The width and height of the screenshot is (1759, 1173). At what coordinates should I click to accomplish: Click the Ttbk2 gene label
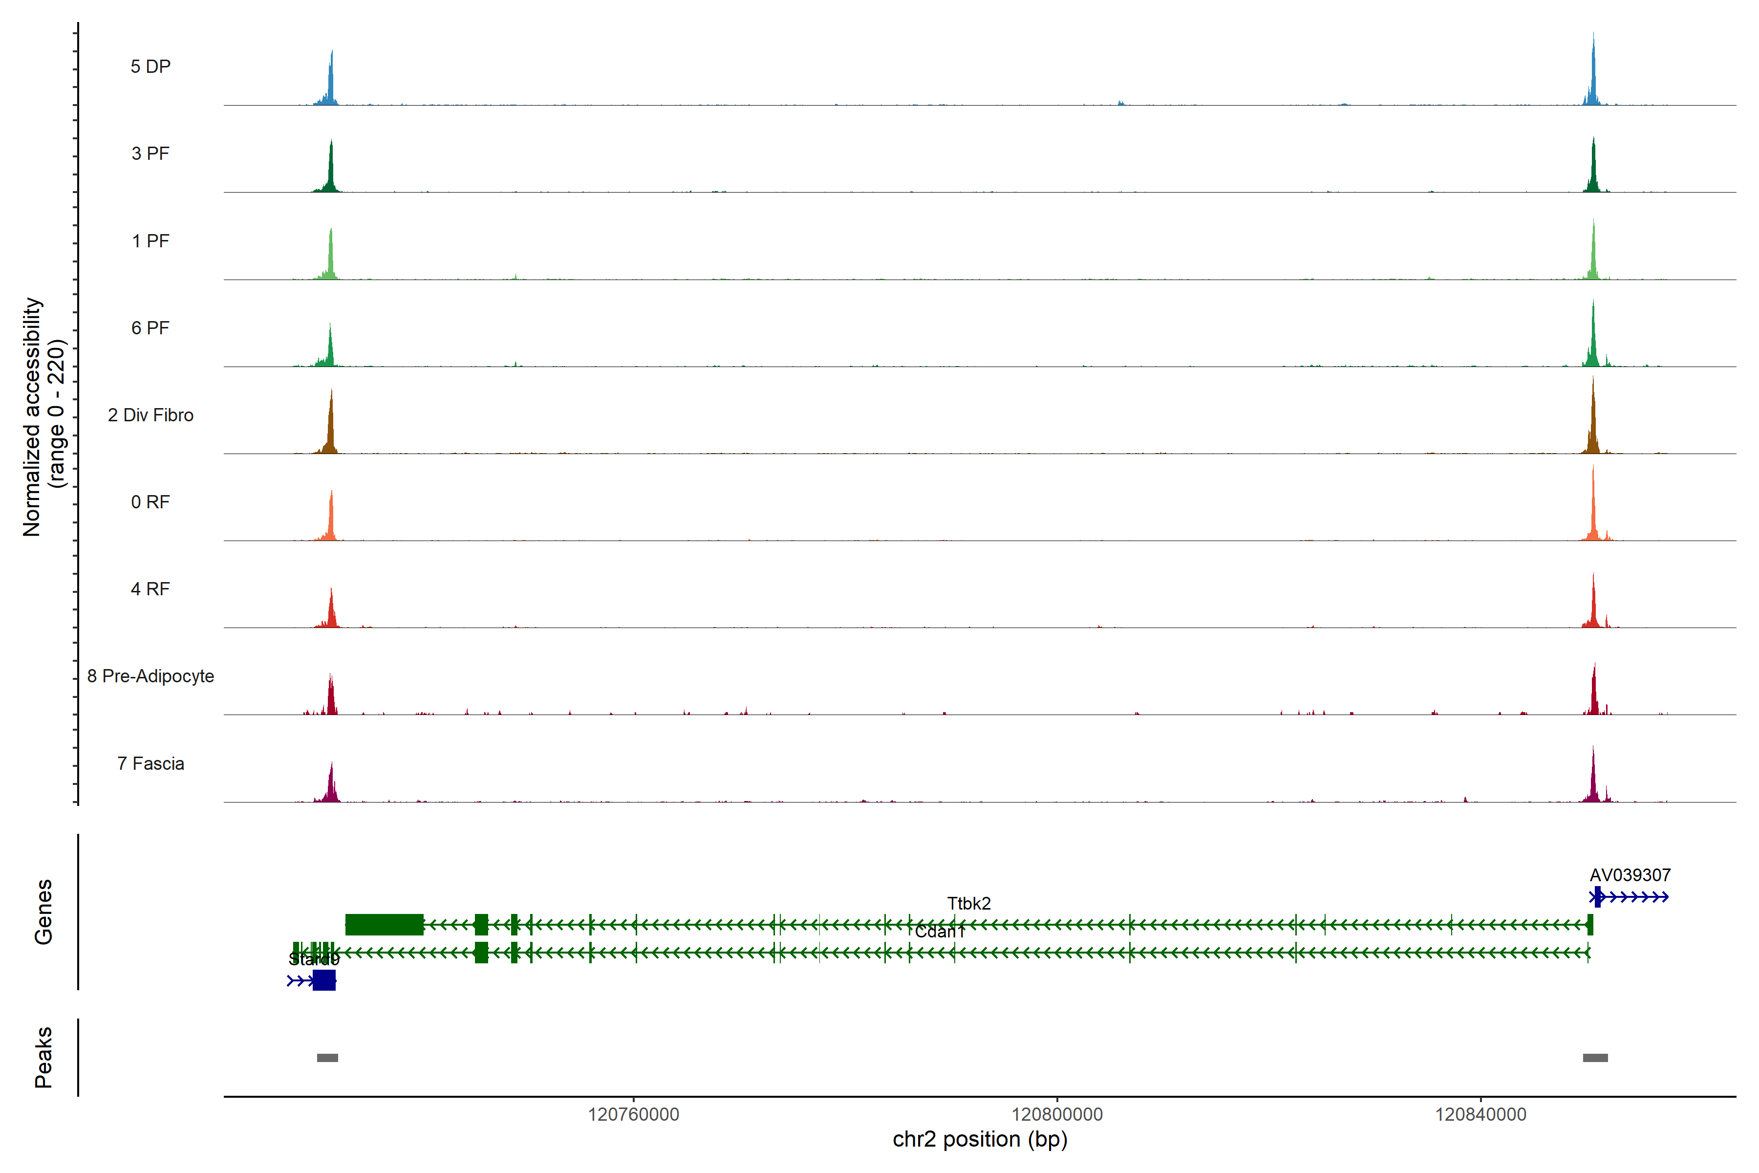point(968,904)
